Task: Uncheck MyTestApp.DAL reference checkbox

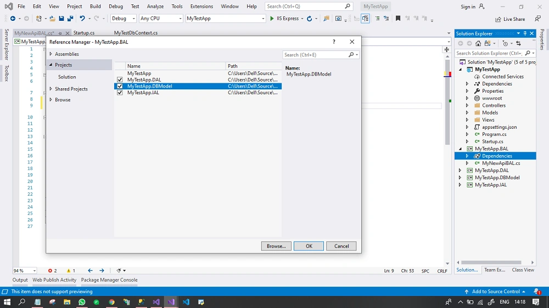Action: pos(120,79)
